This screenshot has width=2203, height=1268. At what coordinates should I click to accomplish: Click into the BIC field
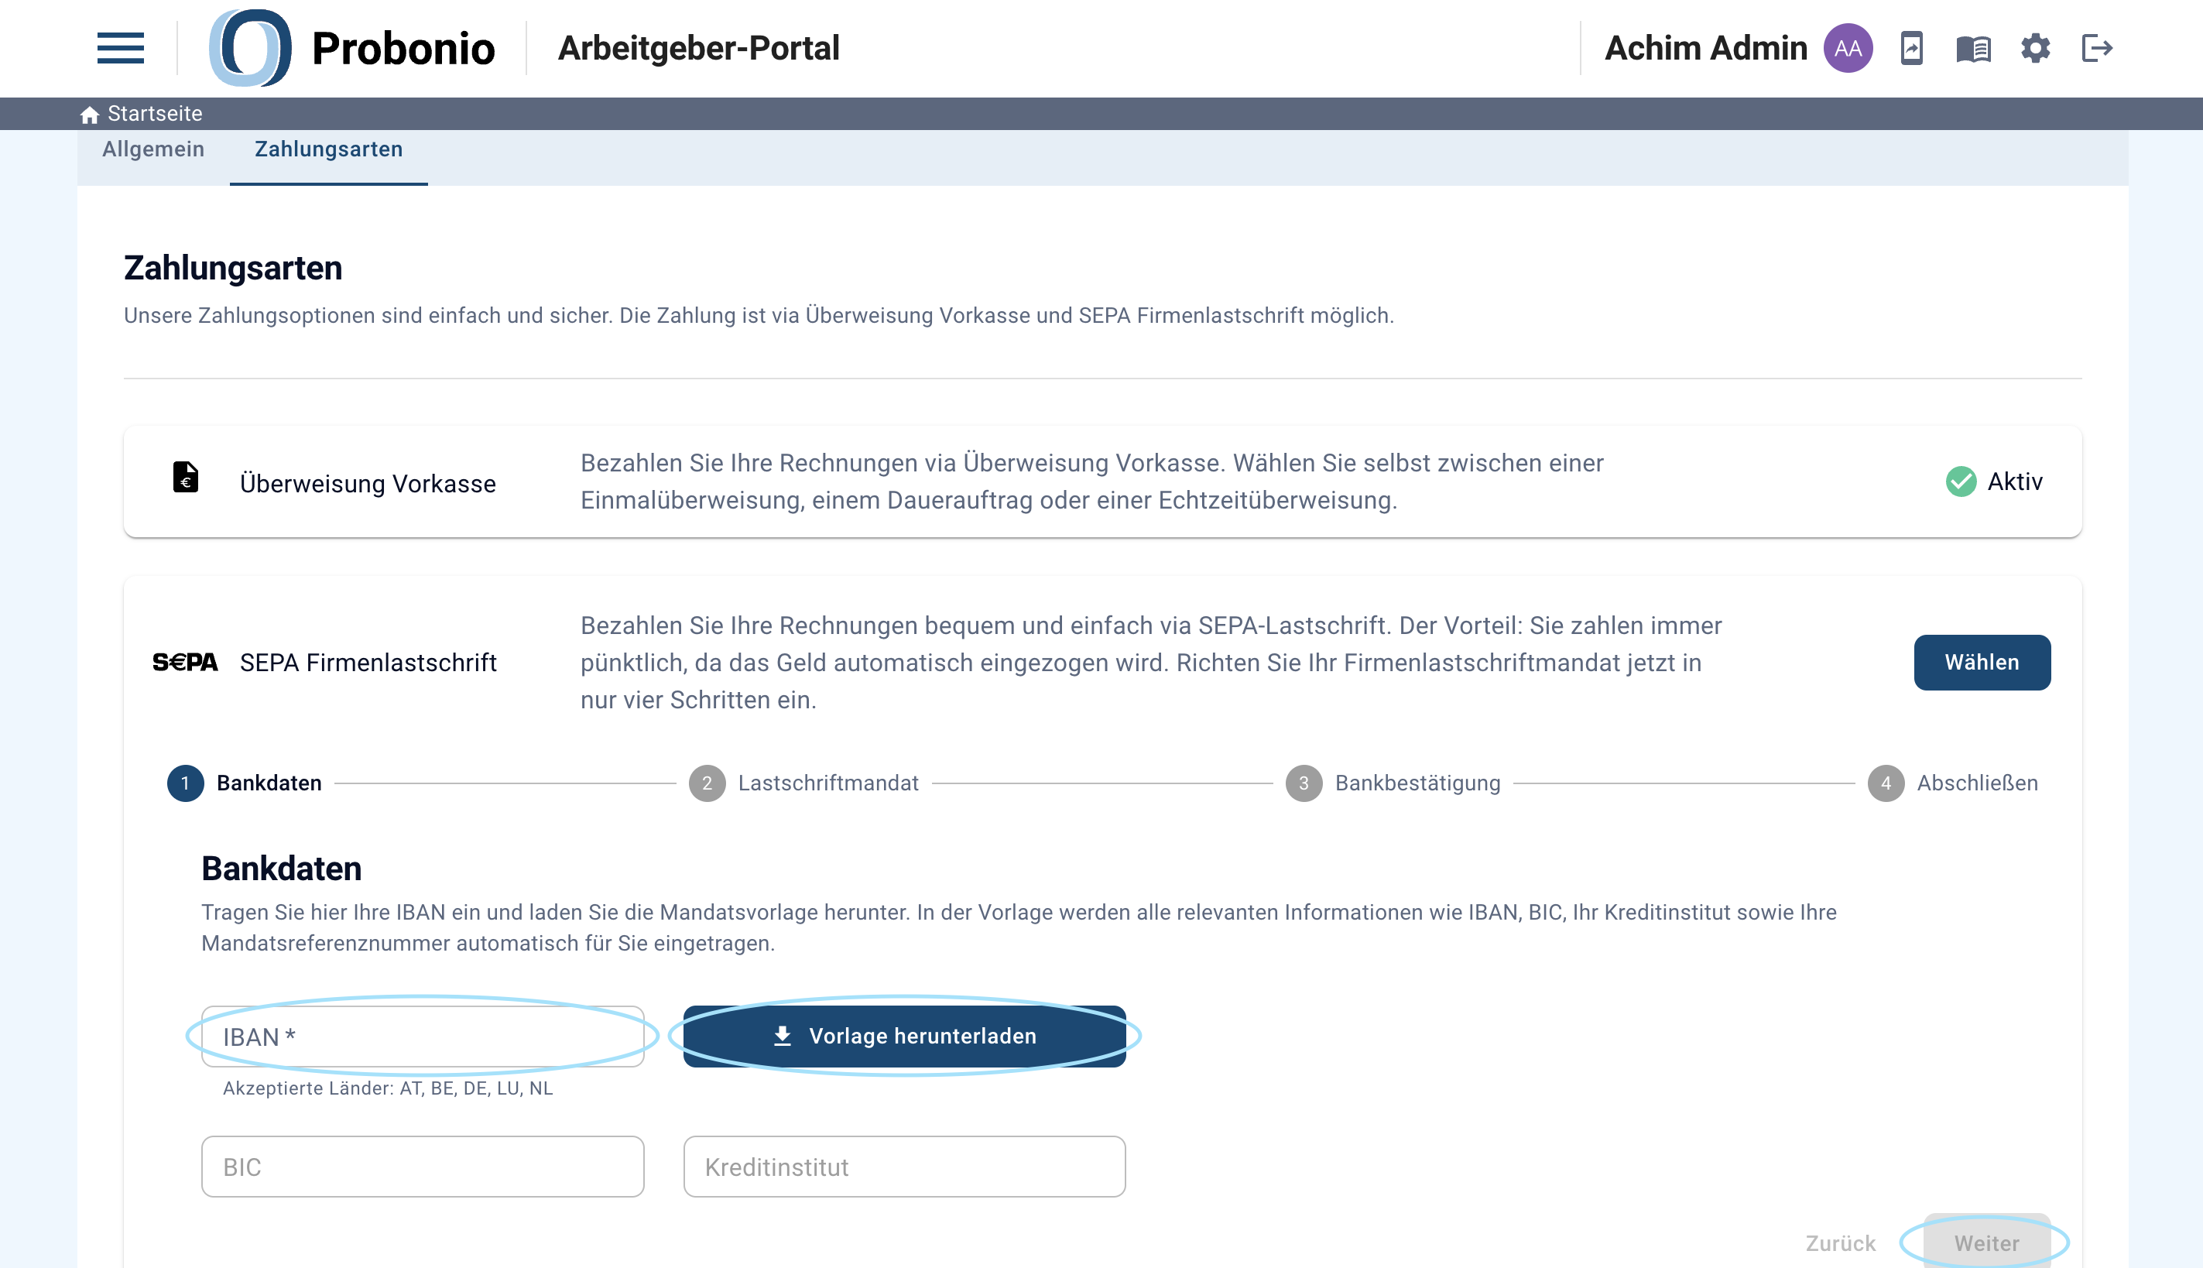(x=423, y=1167)
